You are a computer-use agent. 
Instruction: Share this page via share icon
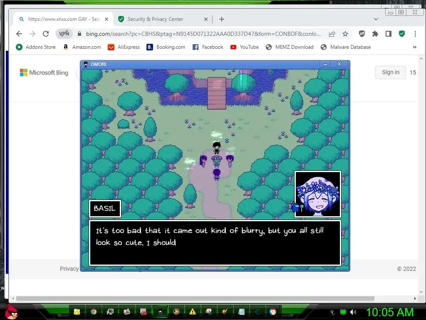click(332, 34)
